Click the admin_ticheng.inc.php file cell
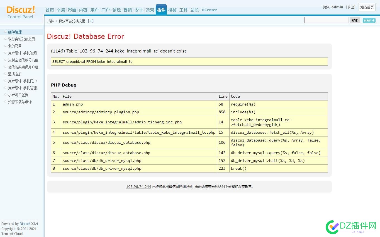 point(139,122)
